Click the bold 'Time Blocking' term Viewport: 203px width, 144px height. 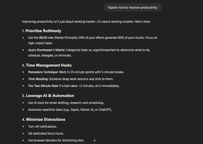pyautogui.click(x=38, y=79)
